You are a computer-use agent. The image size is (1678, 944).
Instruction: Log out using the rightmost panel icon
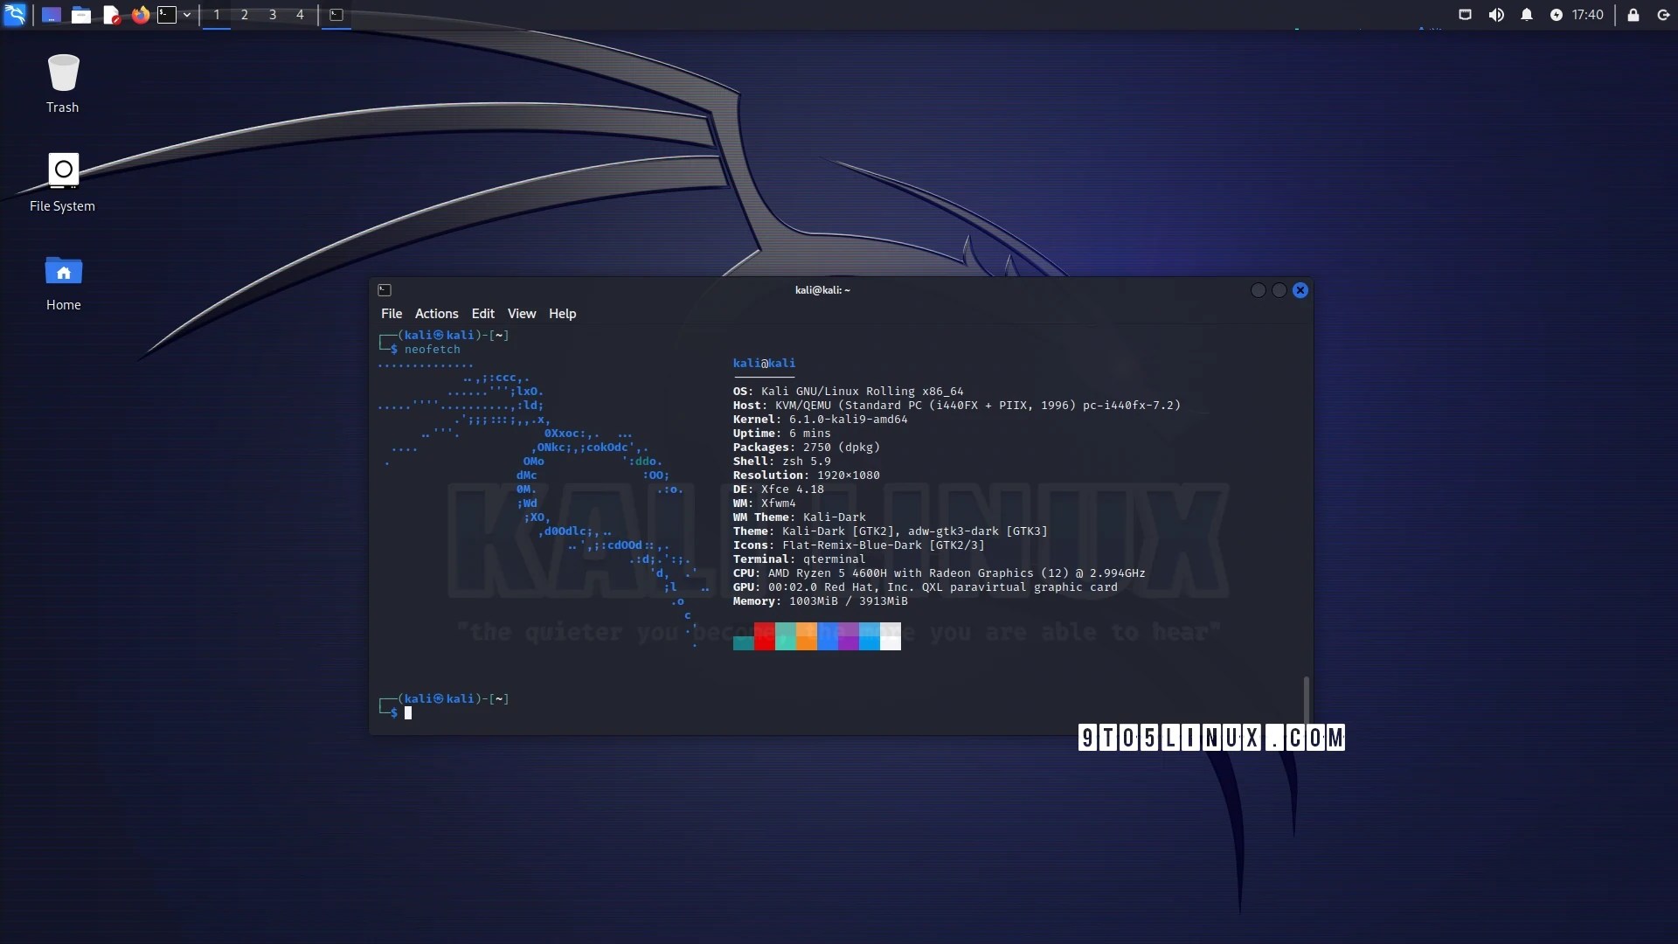pos(1663,15)
